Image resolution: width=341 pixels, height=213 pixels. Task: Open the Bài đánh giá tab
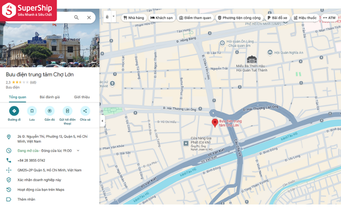[49, 97]
